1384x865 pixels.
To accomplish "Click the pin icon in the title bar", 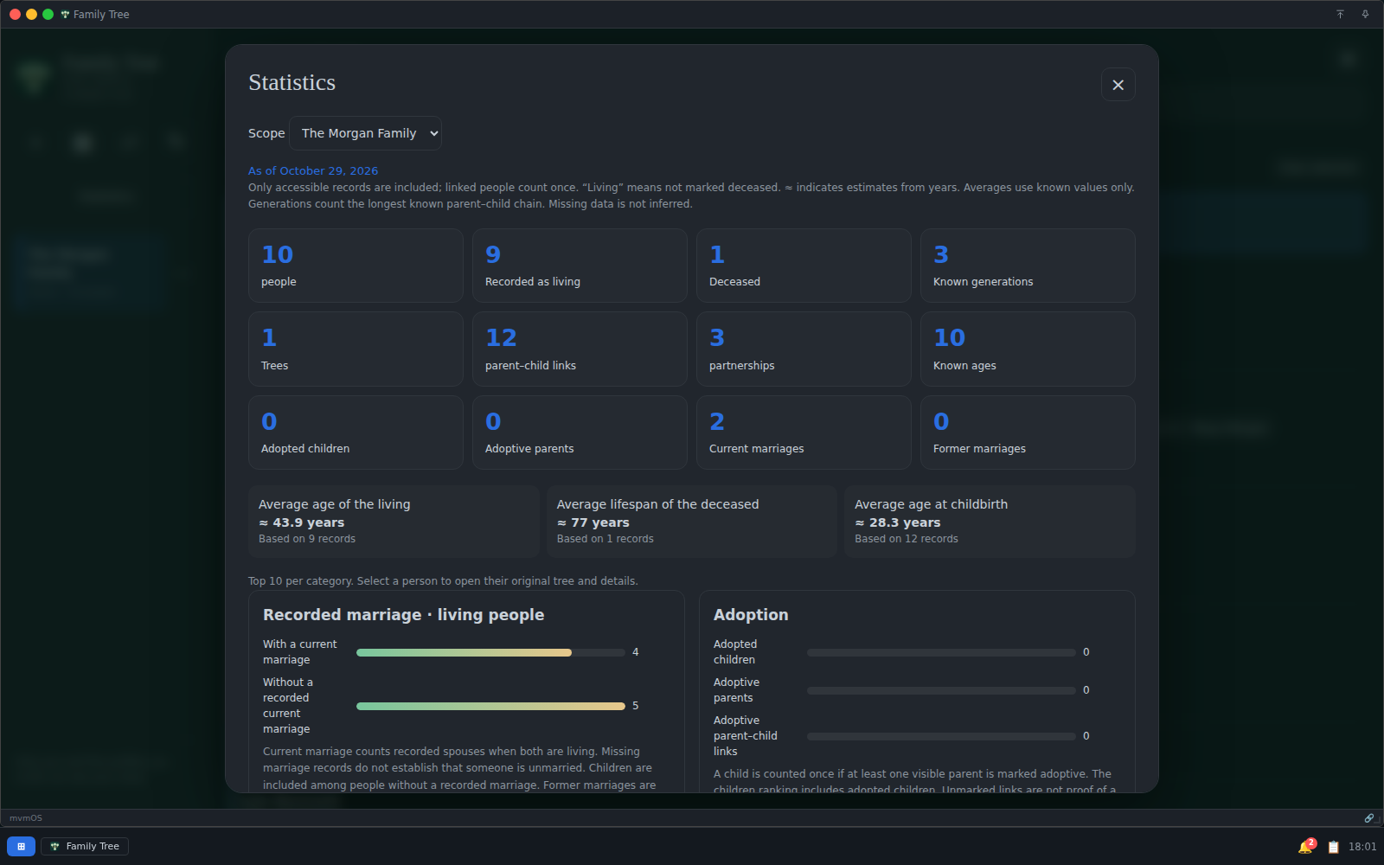I will click(x=1365, y=15).
